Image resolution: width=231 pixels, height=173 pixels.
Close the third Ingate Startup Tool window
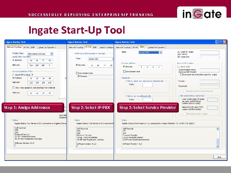click(225, 42)
